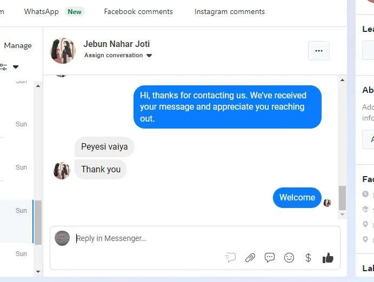The image size is (374, 282).
Task: Open saved replies icon in reply box
Action: tap(230, 258)
